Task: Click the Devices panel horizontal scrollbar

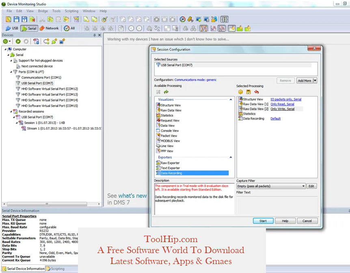Action: (x=47, y=204)
